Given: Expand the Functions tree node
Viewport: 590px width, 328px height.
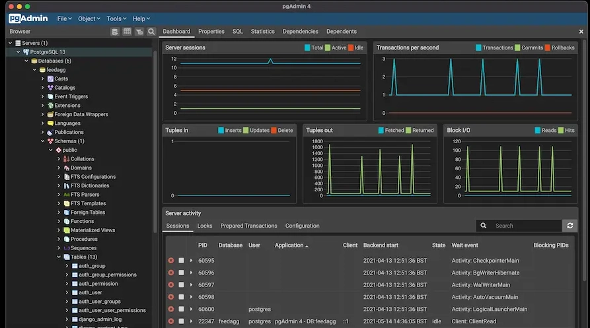Looking at the screenshot, I should click(x=59, y=221).
